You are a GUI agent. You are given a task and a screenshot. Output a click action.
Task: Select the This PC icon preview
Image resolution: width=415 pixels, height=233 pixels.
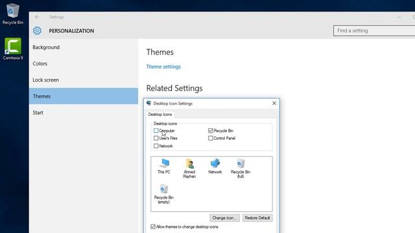pos(164,166)
